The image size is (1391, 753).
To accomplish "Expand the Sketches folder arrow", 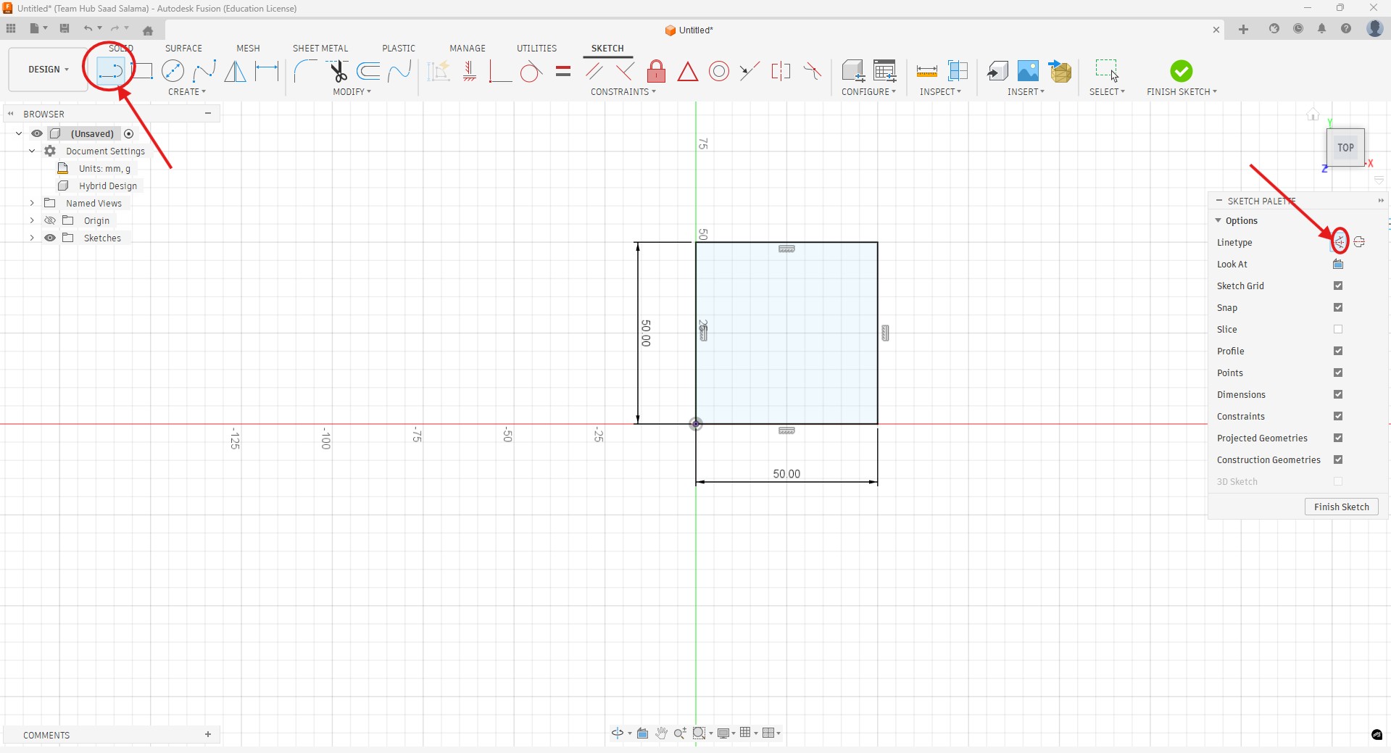I will [32, 238].
